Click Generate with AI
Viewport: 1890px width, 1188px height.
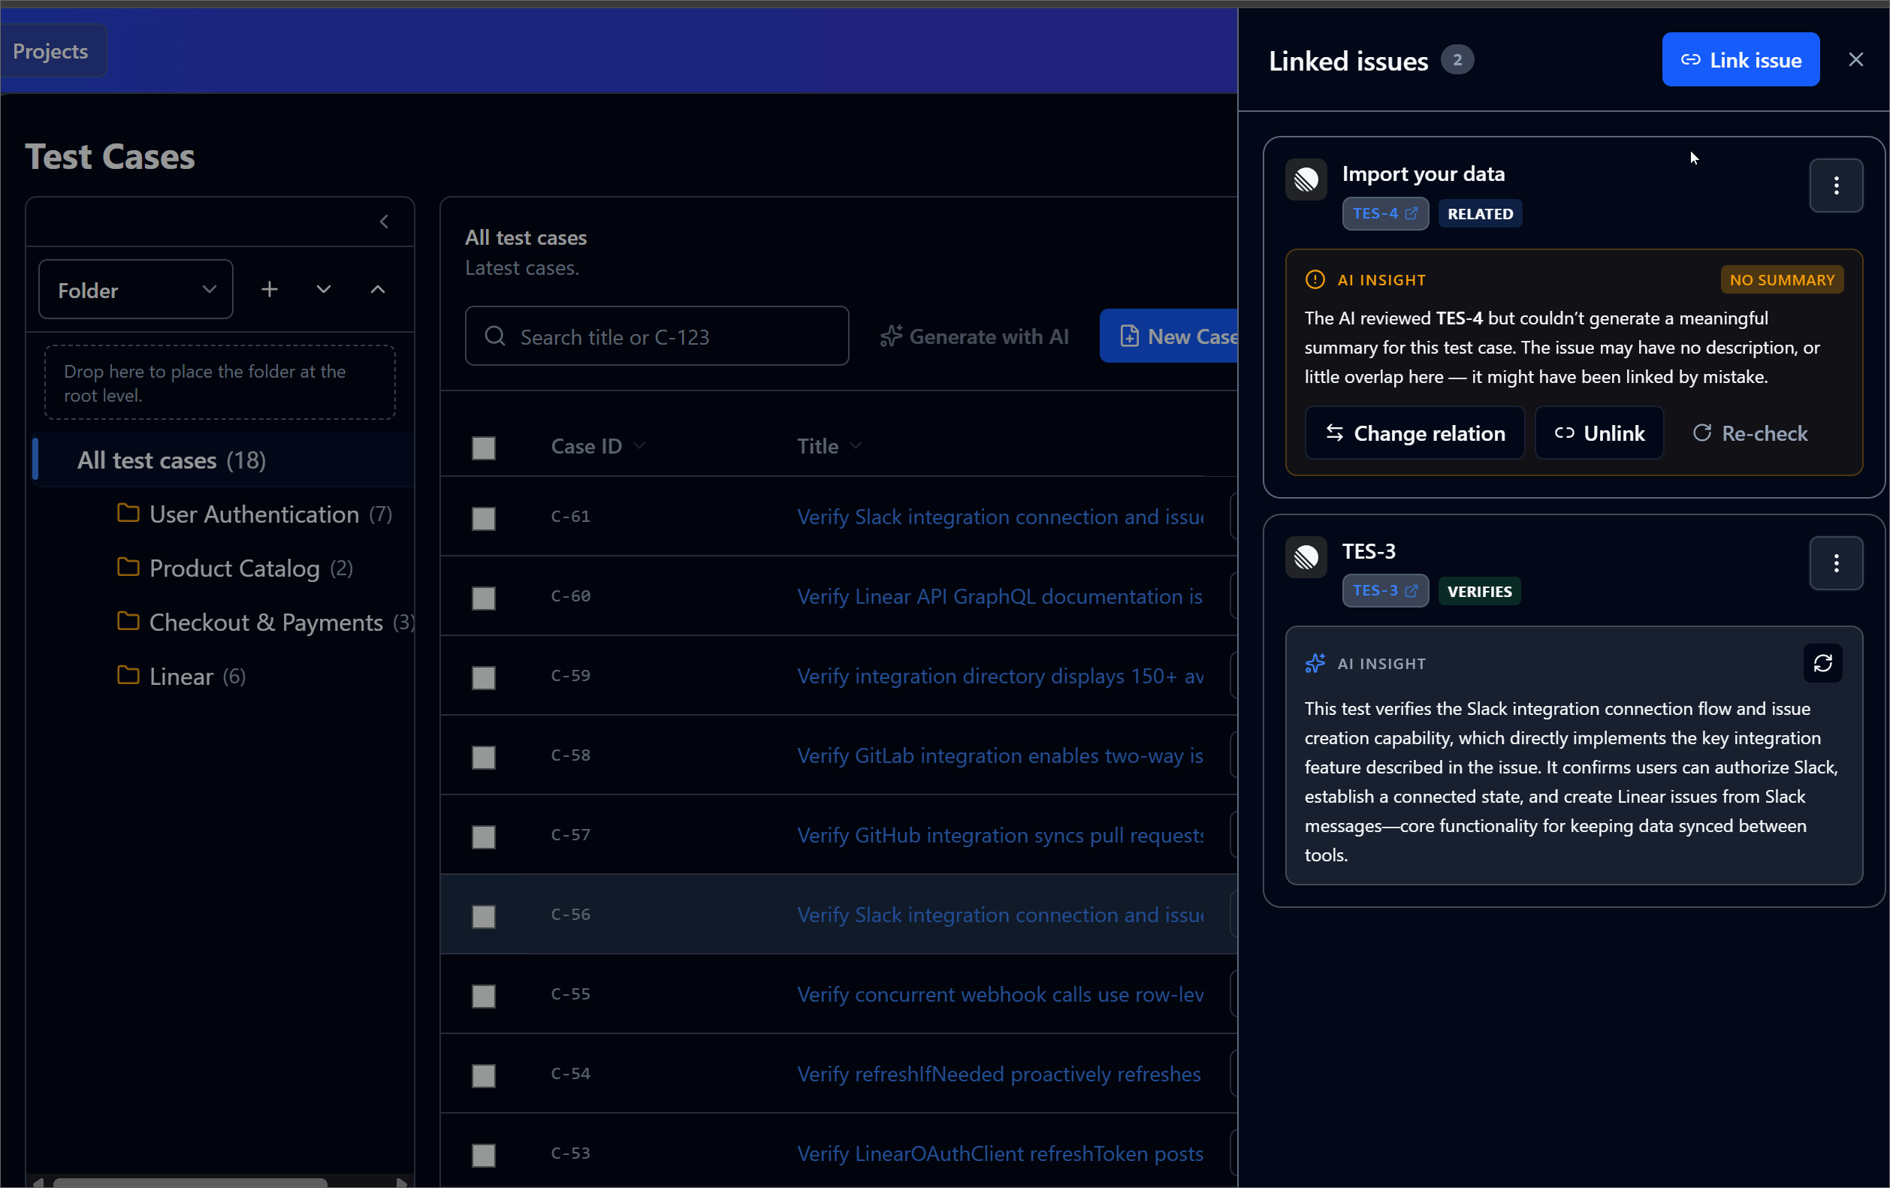point(974,336)
